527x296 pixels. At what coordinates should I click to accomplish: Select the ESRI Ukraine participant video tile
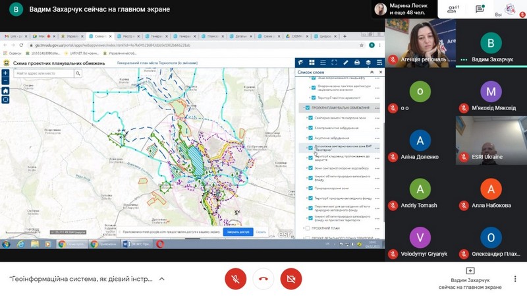(491, 140)
